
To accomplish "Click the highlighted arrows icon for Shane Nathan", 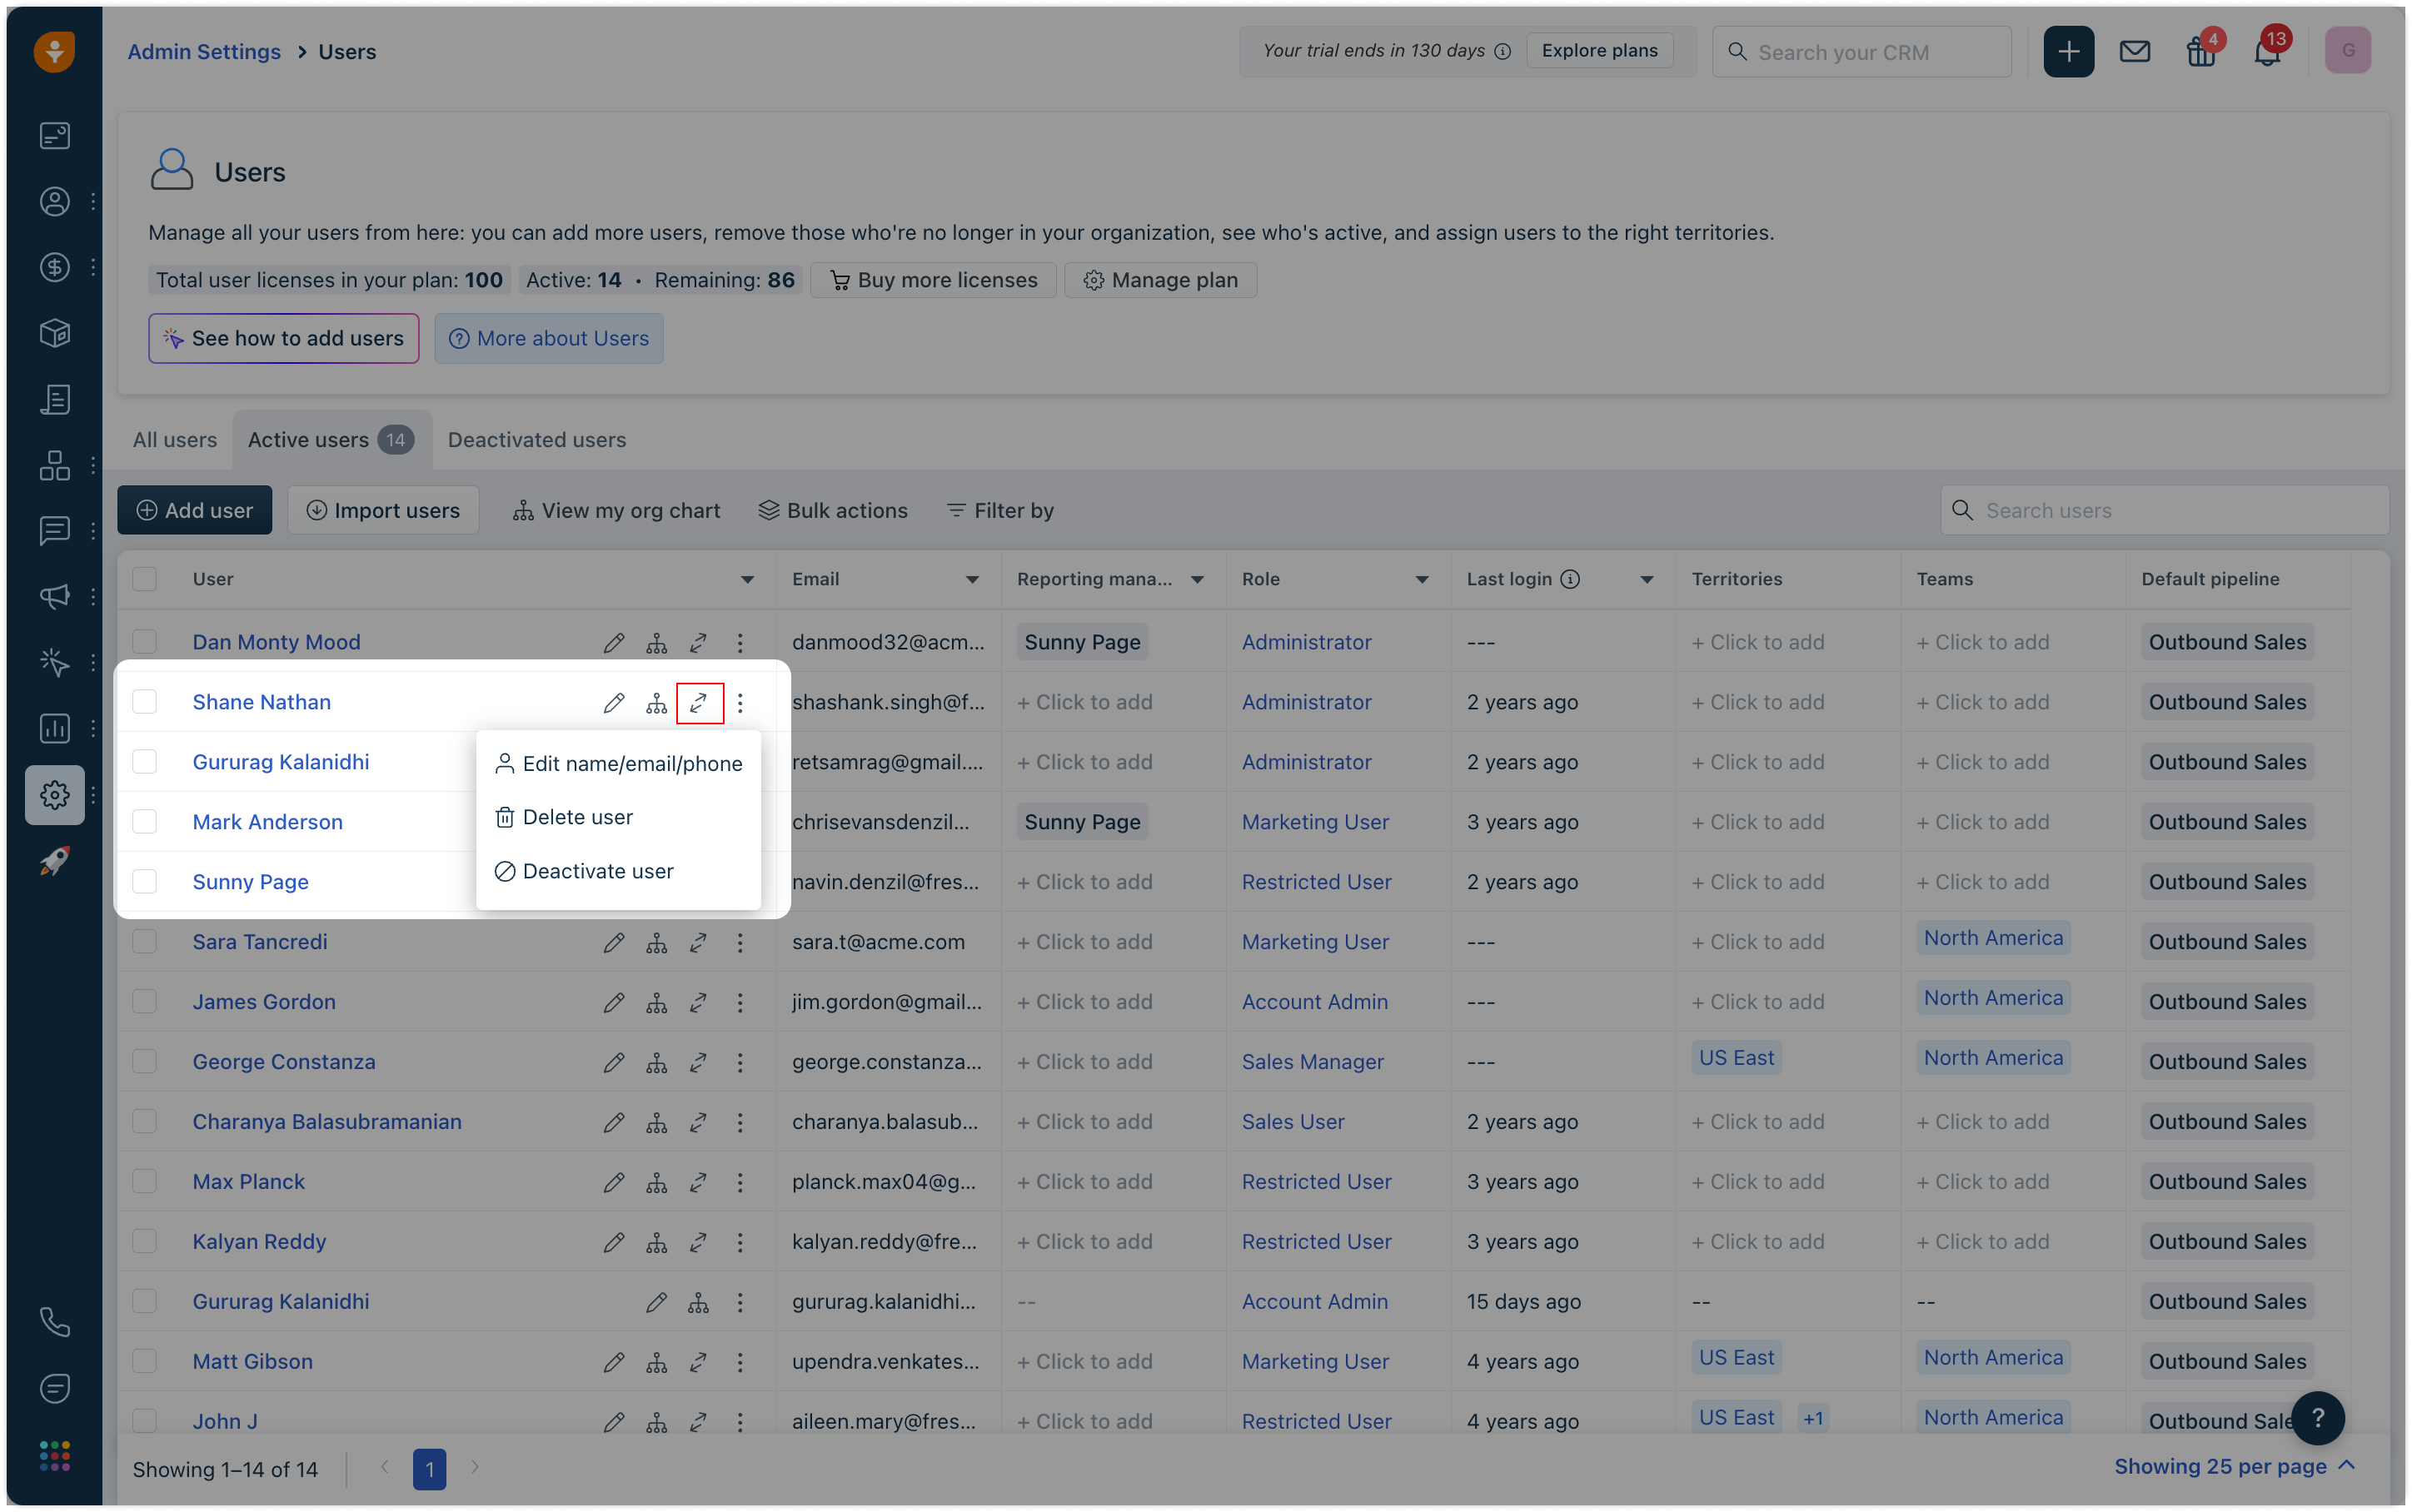I will (x=699, y=703).
